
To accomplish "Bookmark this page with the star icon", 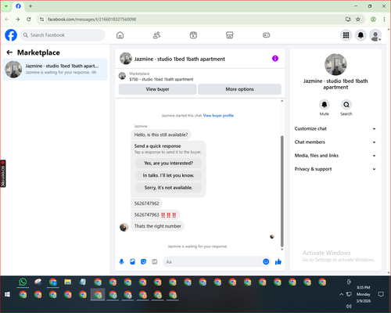I will click(358, 20).
